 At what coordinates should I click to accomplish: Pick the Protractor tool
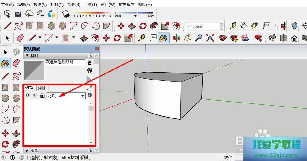coord(255,26)
